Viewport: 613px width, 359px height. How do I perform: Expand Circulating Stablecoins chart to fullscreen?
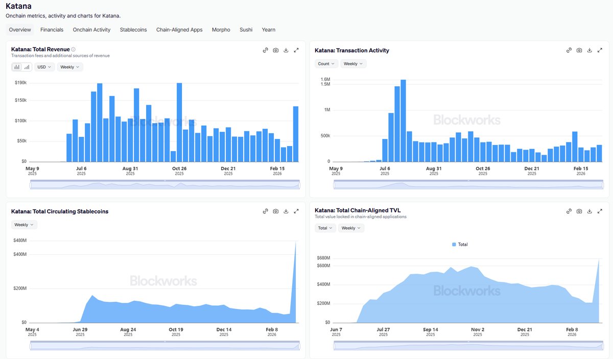(x=296, y=211)
